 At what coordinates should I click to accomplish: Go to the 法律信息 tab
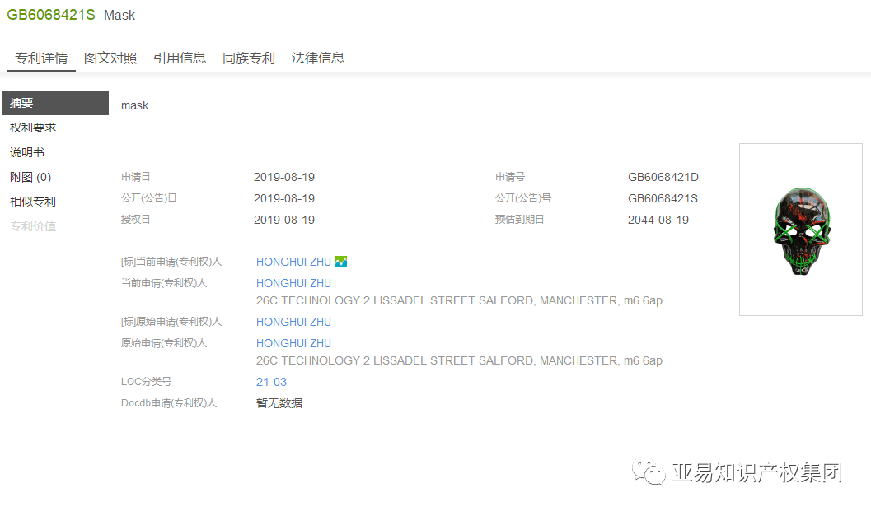tap(318, 58)
